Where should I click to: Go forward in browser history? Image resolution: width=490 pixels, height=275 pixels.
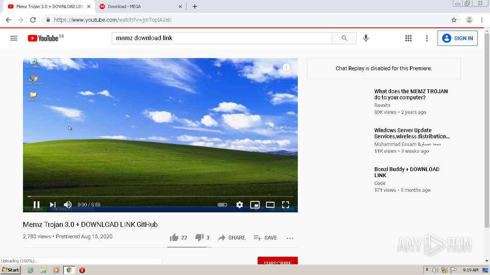tap(21, 20)
